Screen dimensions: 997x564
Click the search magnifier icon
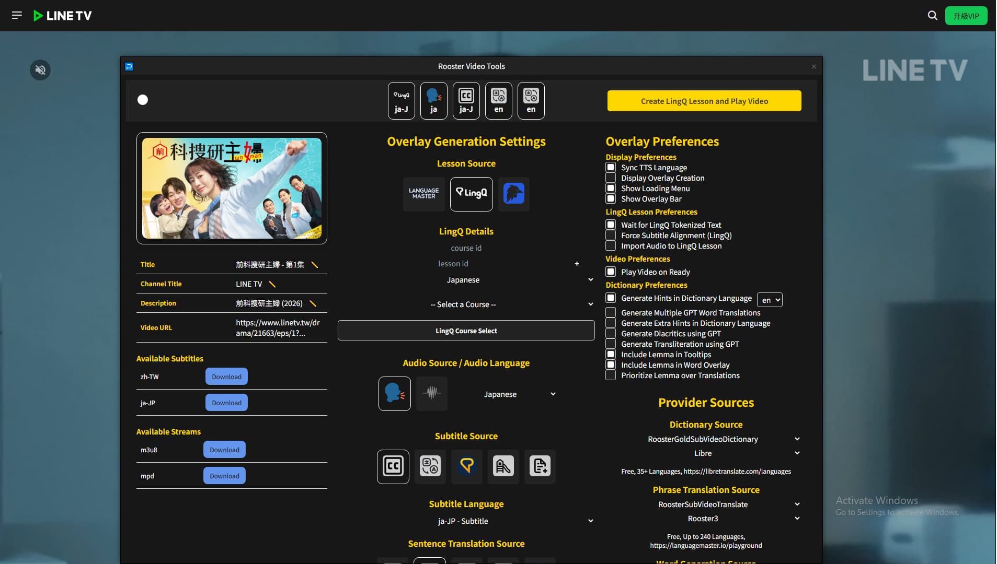[932, 16]
